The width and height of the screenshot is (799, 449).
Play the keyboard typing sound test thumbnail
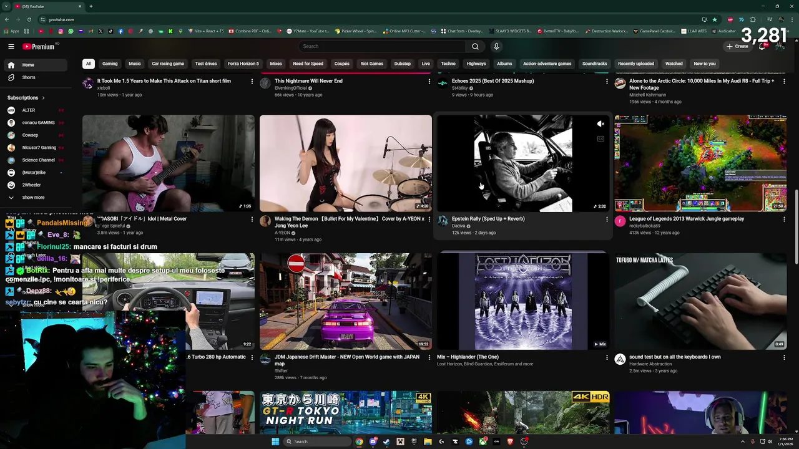[700, 301]
